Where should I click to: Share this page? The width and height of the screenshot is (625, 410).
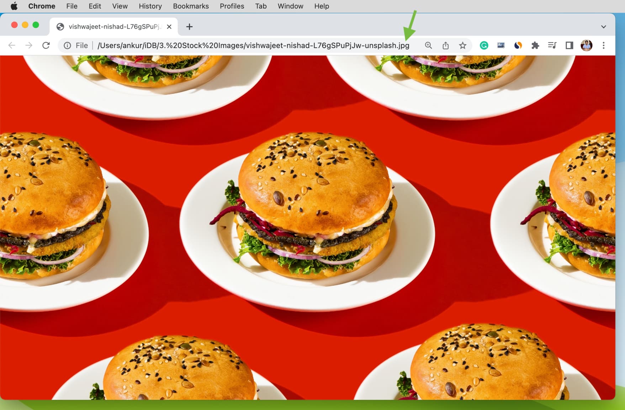tap(446, 46)
